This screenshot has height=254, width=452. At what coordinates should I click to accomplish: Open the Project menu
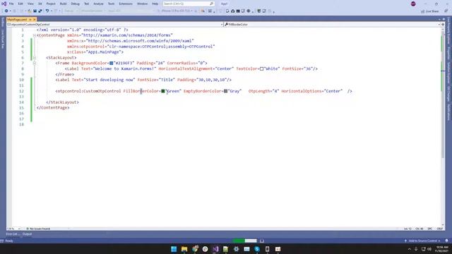click(51, 4)
